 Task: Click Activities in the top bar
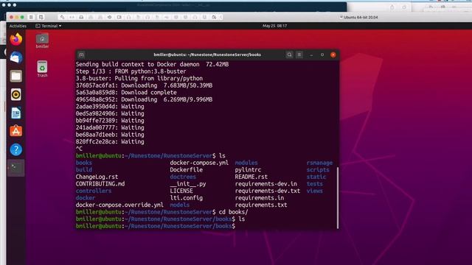tap(18, 26)
